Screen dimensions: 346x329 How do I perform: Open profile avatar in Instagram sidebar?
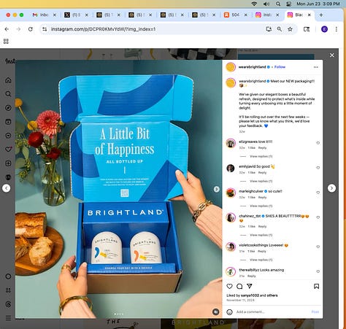(x=8, y=177)
